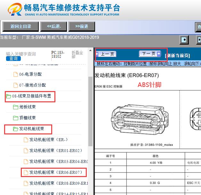This screenshot has height=195, width=201.
Task: Click page icon beside ER01-ER02 entry
Action: coord(26,151)
